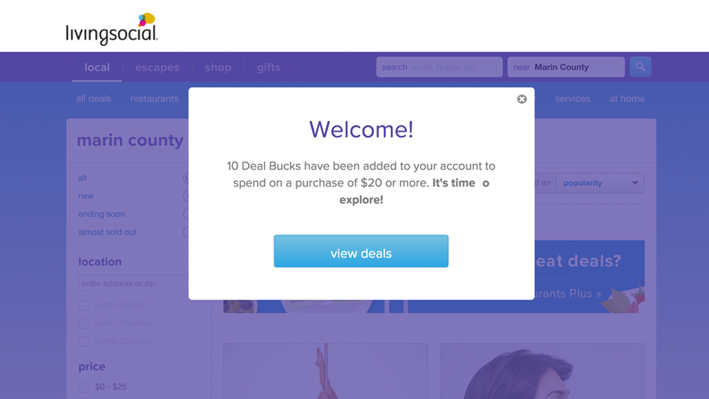Enable the within 10 miles checkbox
Viewport: 709px width, 399px height.
(84, 323)
